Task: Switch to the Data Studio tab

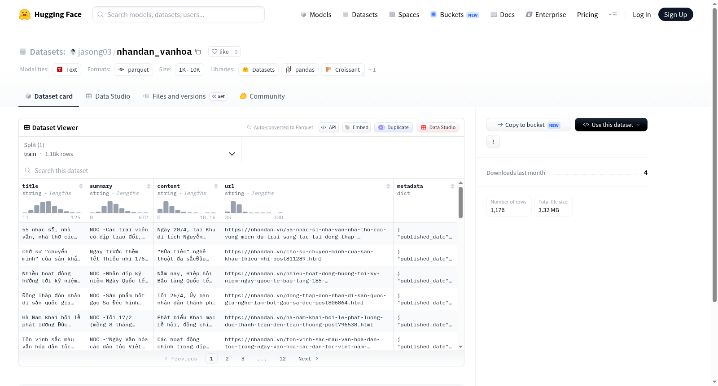Action: click(108, 96)
